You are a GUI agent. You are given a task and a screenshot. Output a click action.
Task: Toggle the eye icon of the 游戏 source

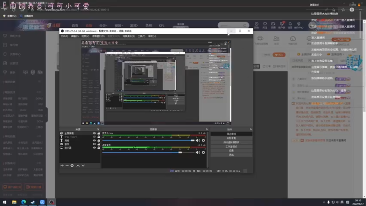(94, 144)
